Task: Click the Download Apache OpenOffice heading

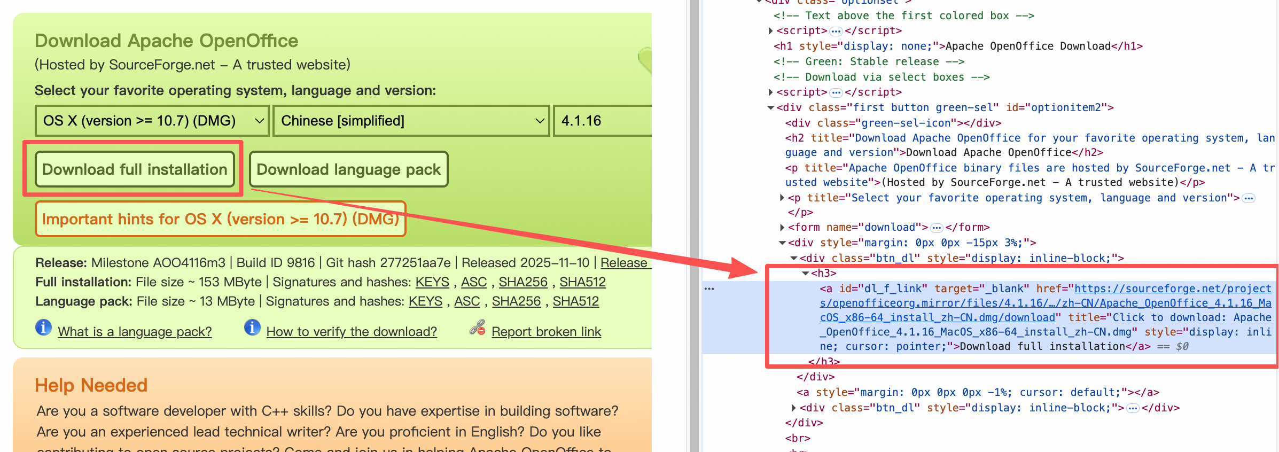Action: pyautogui.click(x=166, y=41)
